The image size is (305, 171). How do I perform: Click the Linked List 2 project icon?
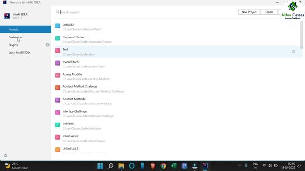[58, 150]
